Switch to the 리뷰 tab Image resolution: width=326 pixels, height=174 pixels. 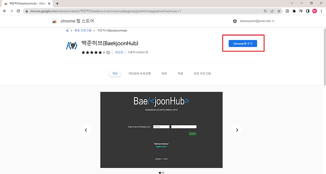point(164,74)
